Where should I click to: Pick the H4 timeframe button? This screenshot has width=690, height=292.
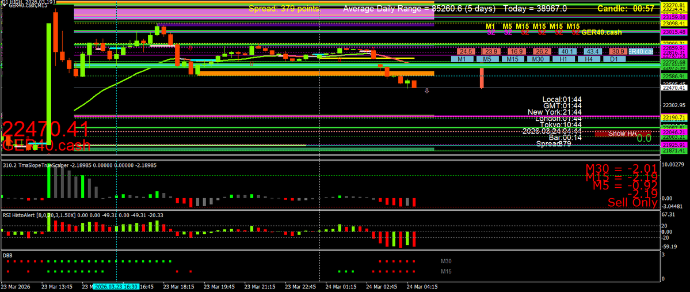(589, 59)
